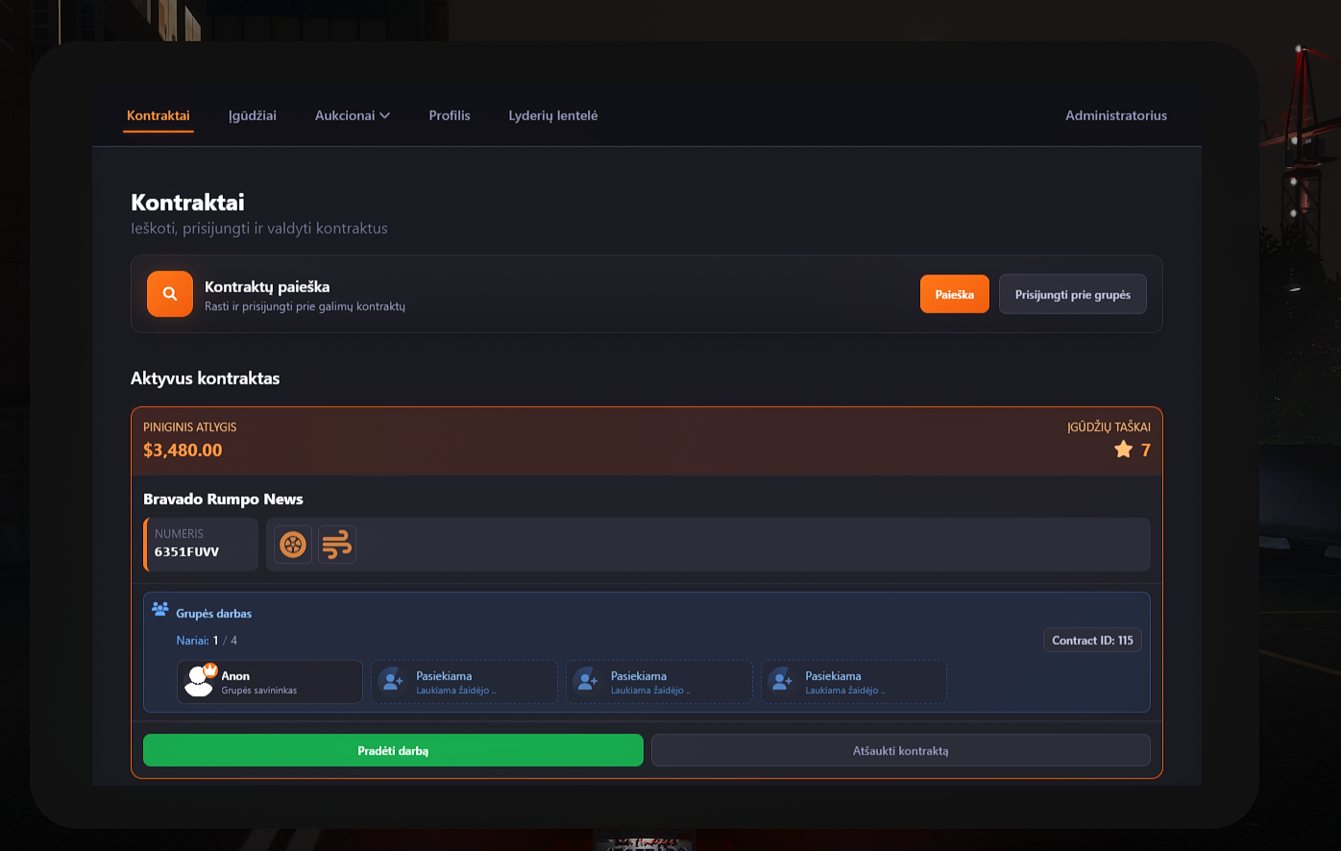Expand the Aukcionai dropdown menu
The image size is (1341, 851).
(x=352, y=115)
